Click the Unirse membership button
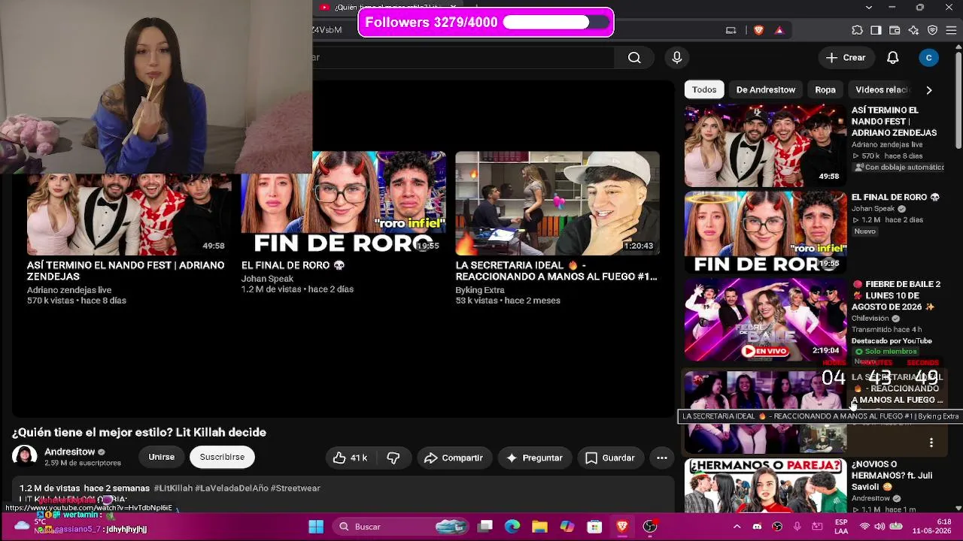 (161, 457)
